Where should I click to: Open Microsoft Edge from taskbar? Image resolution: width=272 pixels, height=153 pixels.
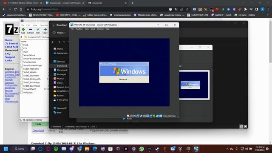click(x=95, y=149)
